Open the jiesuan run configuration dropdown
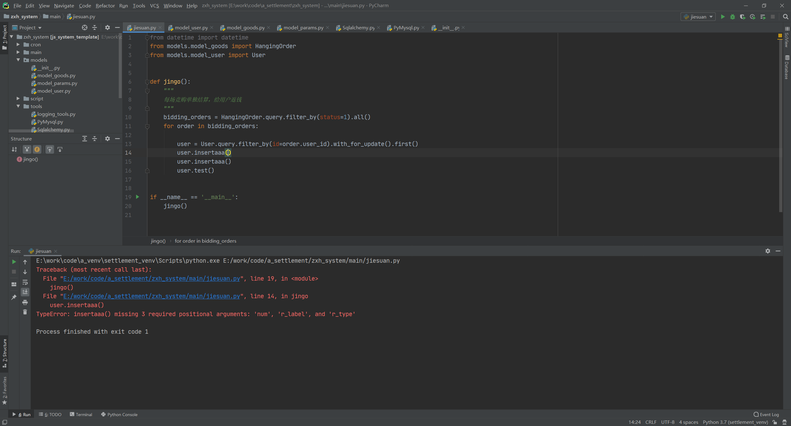 click(698, 17)
